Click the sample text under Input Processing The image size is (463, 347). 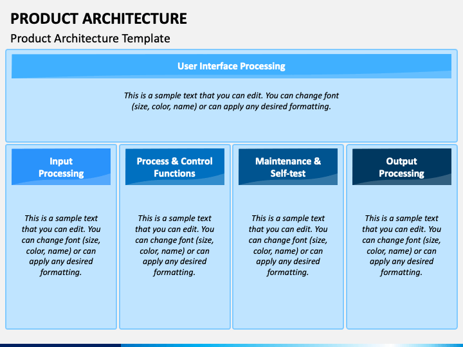61,245
